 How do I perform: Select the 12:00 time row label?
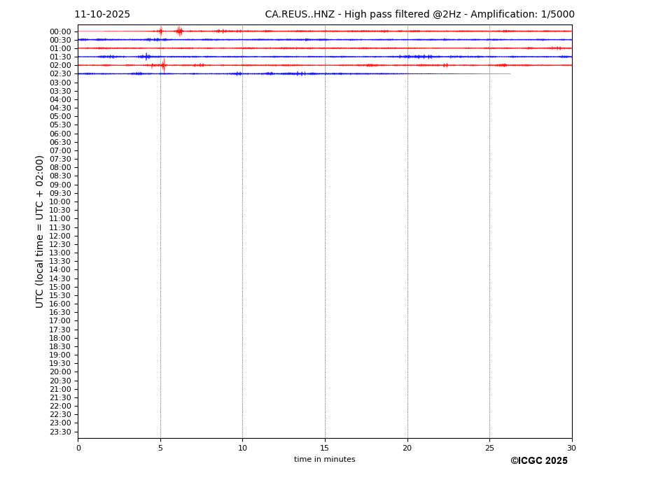pos(60,236)
